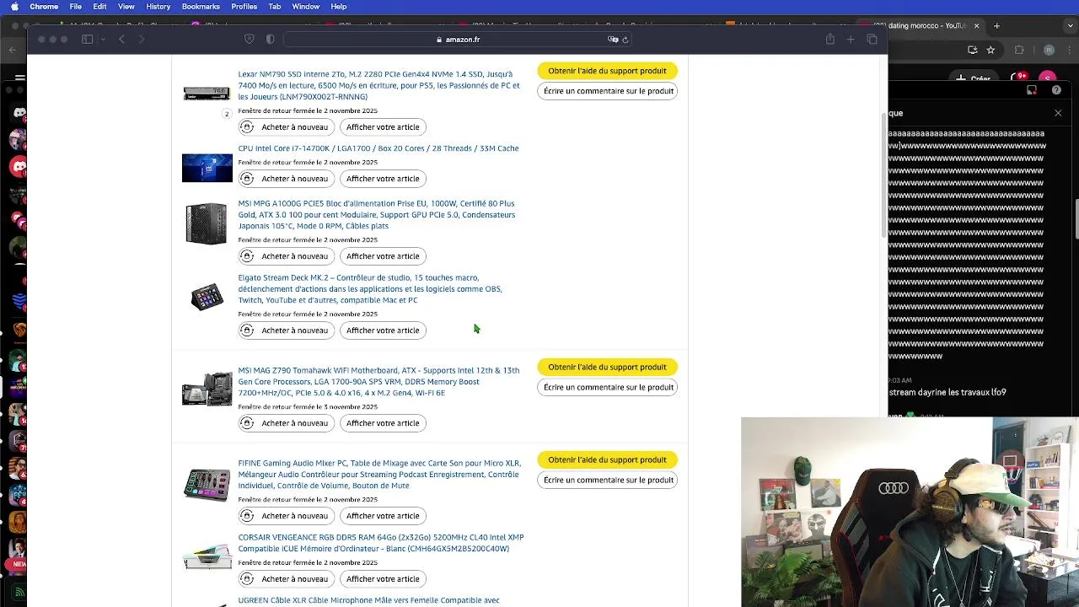
Task: Open the sidebar options chevron in Safari
Action: pos(103,40)
